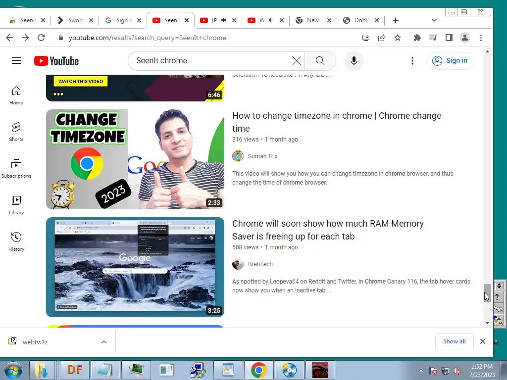Open Subscriptions in the sidebar

[16, 169]
